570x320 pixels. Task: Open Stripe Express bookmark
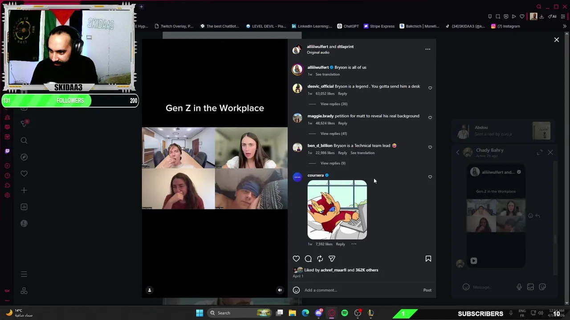(379, 26)
